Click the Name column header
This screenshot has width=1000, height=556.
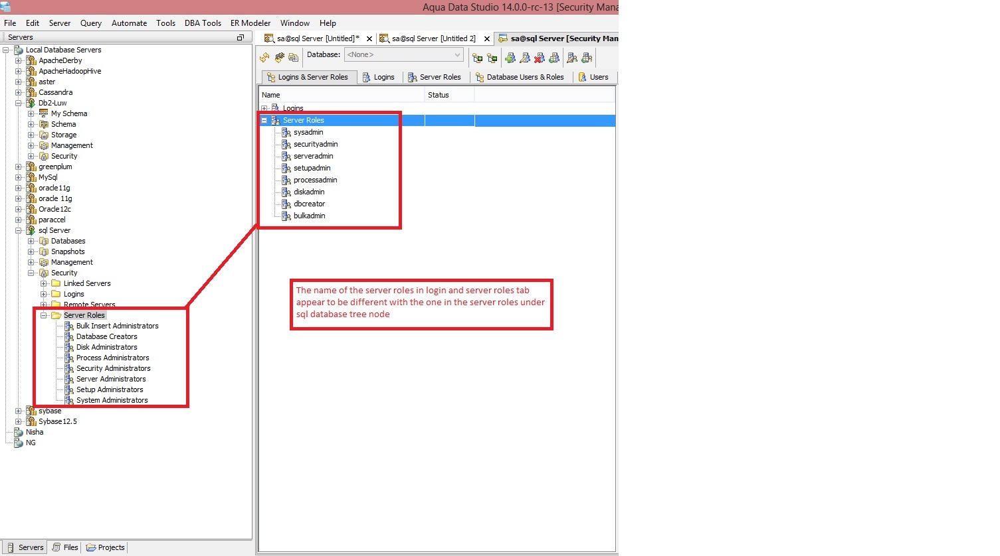[x=342, y=95]
